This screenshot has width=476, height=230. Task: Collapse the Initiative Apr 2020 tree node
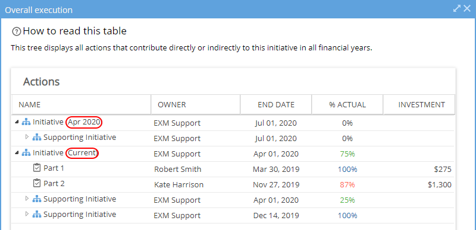[17, 122]
